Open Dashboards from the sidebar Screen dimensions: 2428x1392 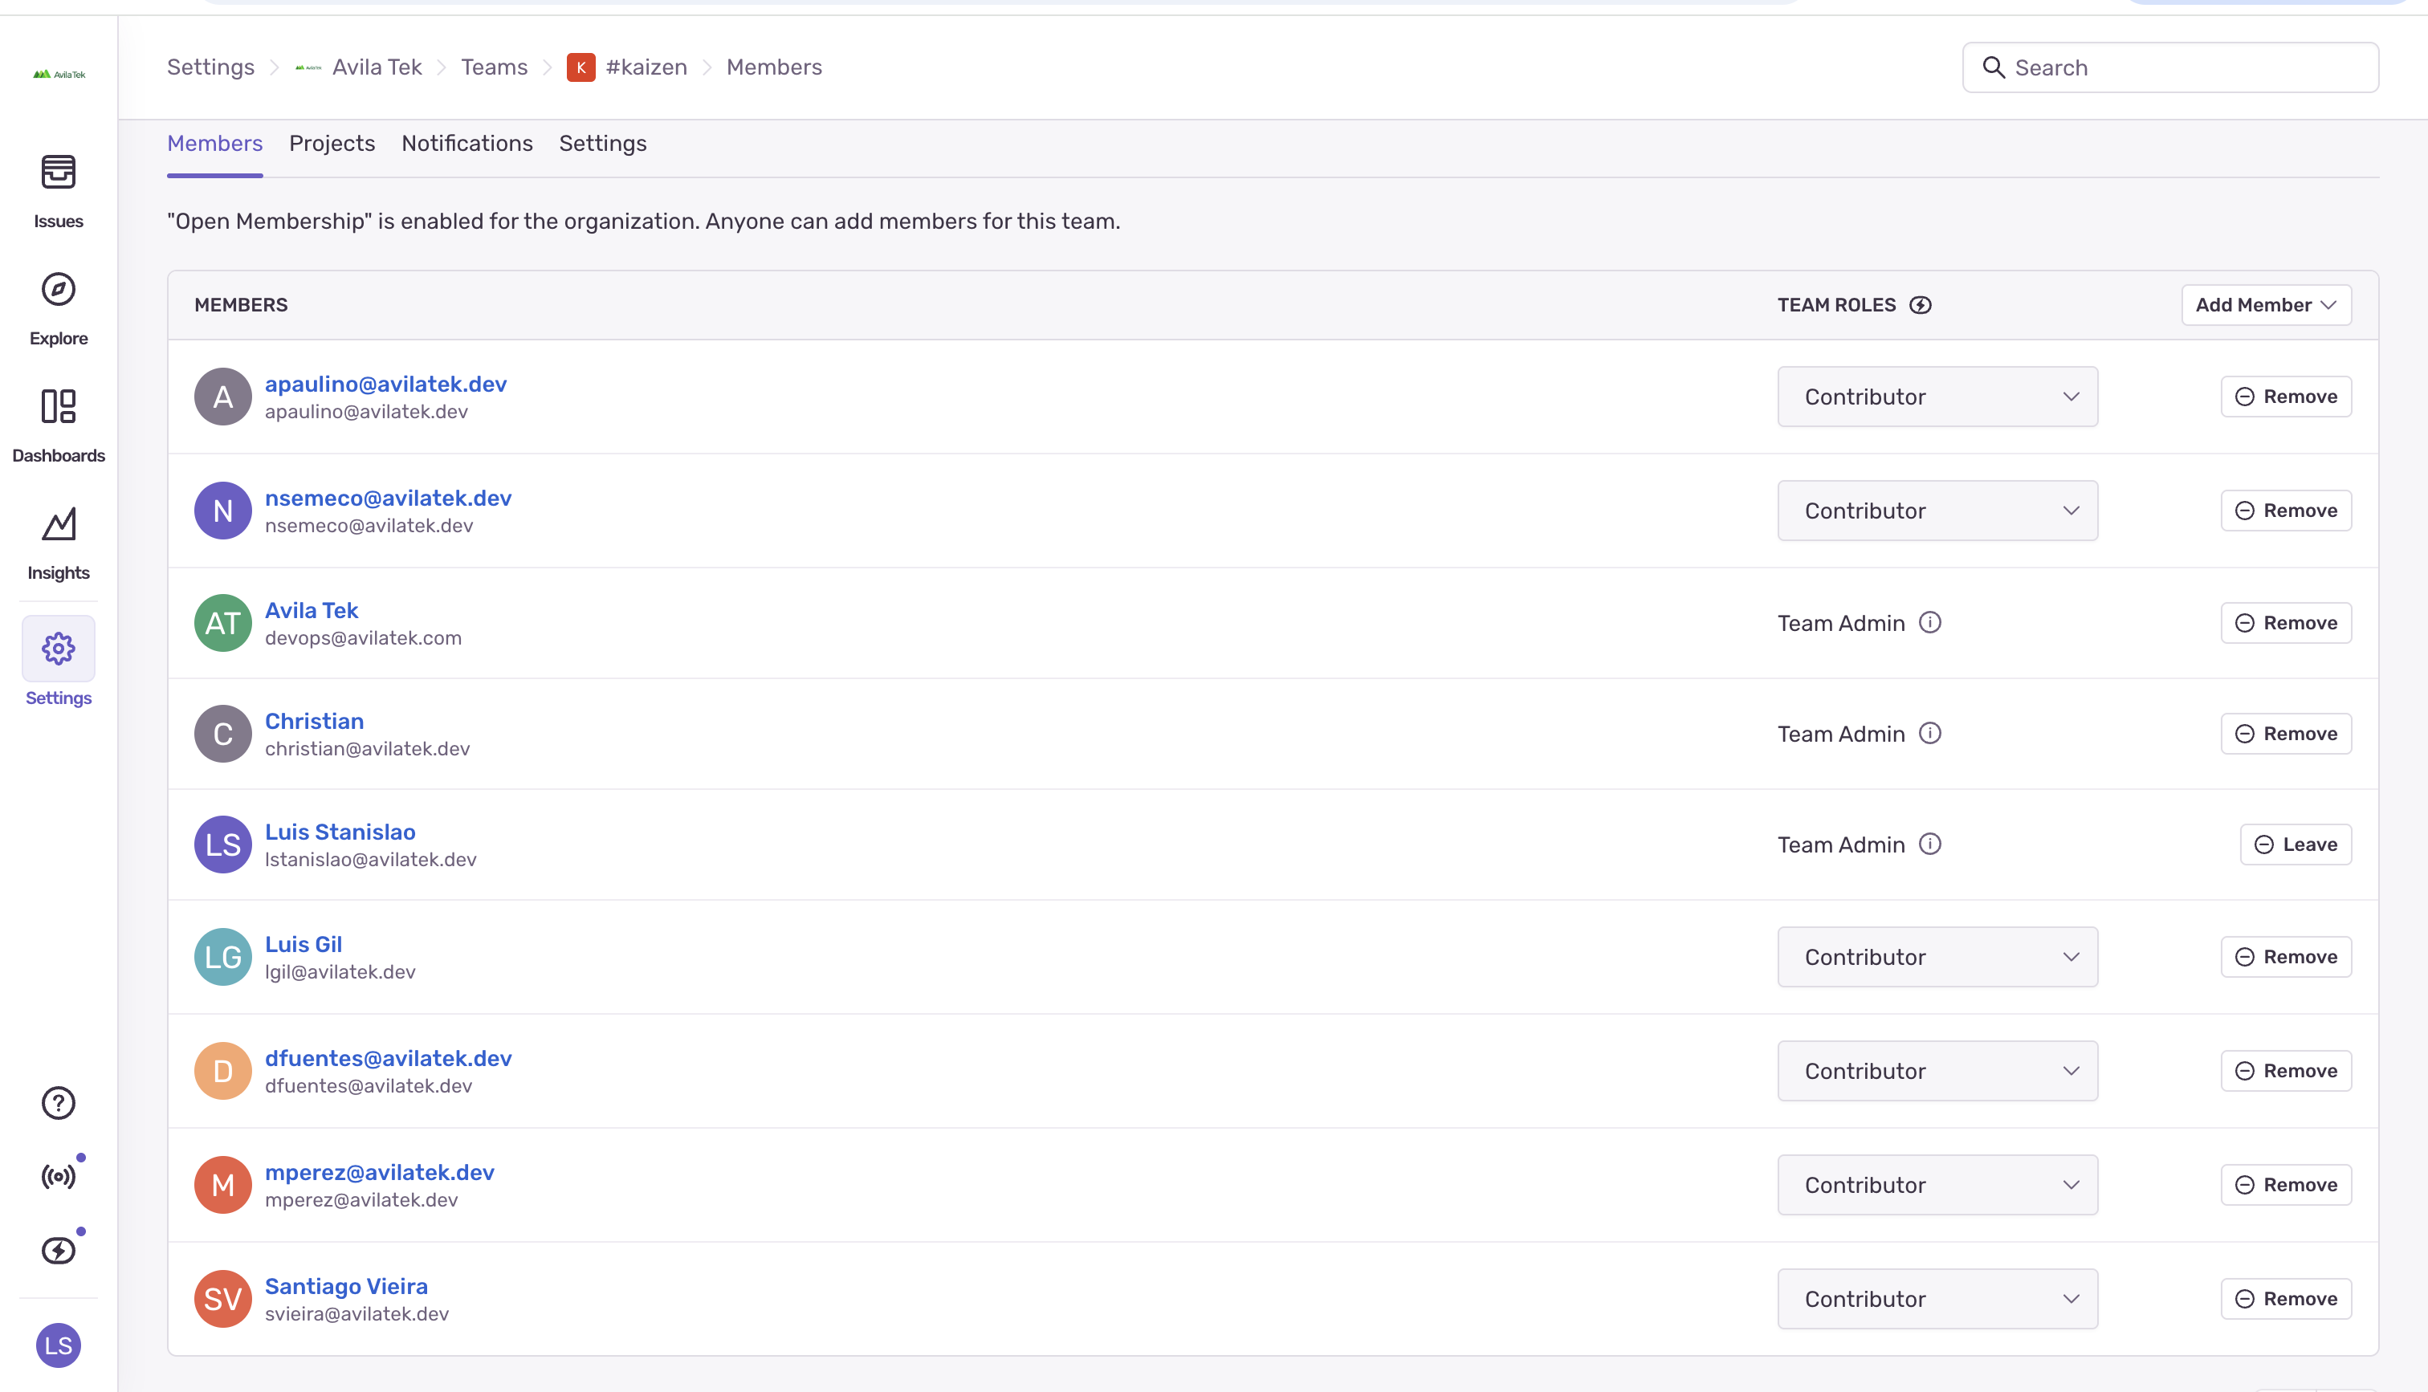pos(59,407)
